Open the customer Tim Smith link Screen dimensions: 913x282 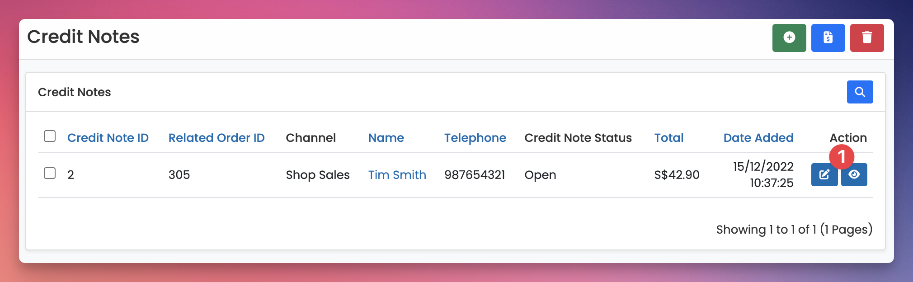[397, 175]
